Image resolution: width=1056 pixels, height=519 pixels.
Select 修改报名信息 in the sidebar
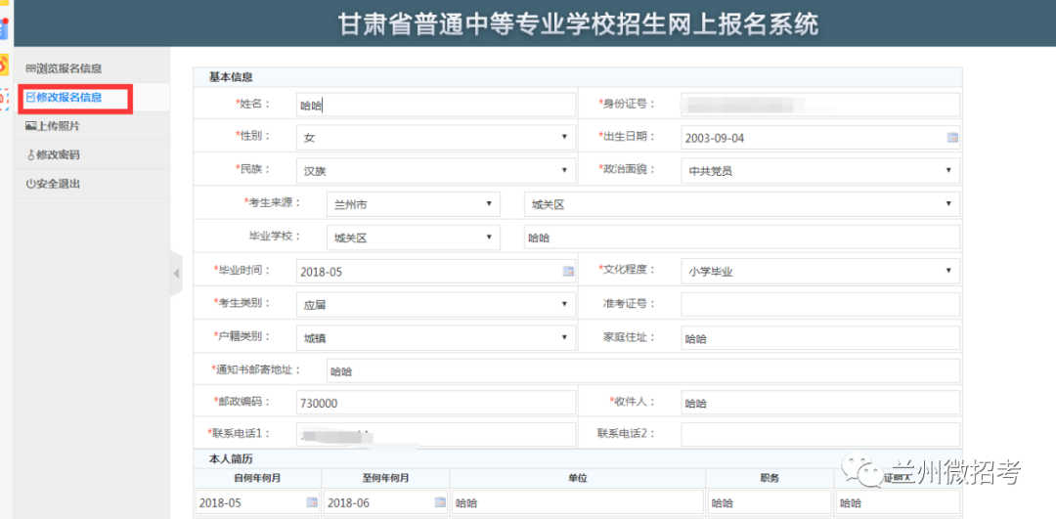click(x=68, y=98)
